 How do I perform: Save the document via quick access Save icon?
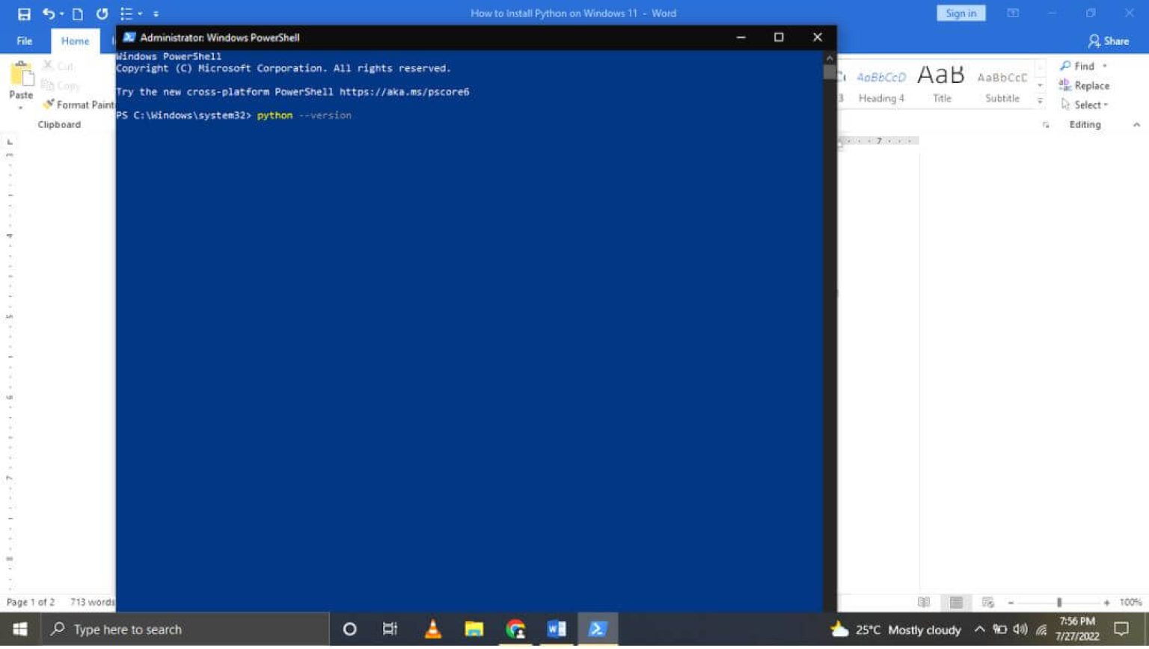pos(23,13)
